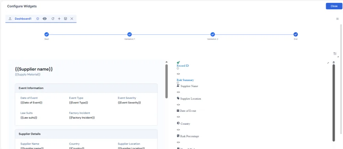The image size is (343, 149).
Task: Click the green AI sparkle icon
Action: pos(178,62)
